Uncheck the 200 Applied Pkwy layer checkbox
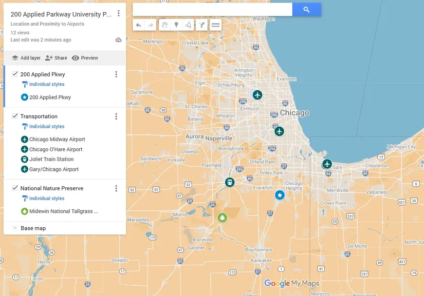This screenshot has height=296, width=424. click(15, 74)
